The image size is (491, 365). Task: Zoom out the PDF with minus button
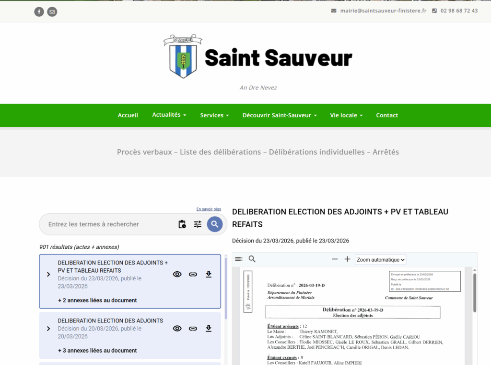[335, 259]
